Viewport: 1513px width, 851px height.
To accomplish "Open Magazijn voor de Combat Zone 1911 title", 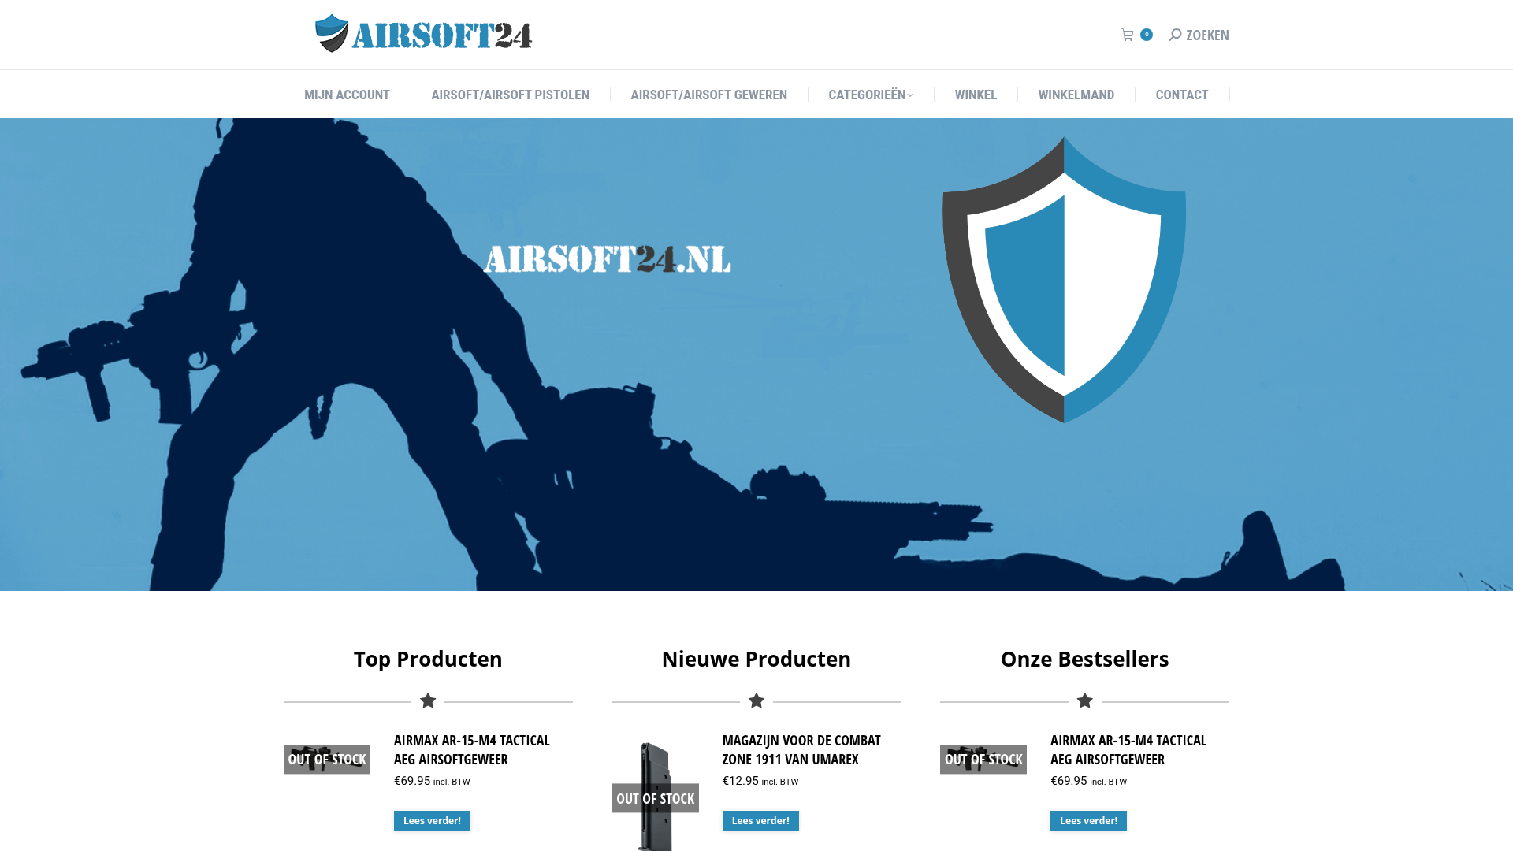I will 801,749.
